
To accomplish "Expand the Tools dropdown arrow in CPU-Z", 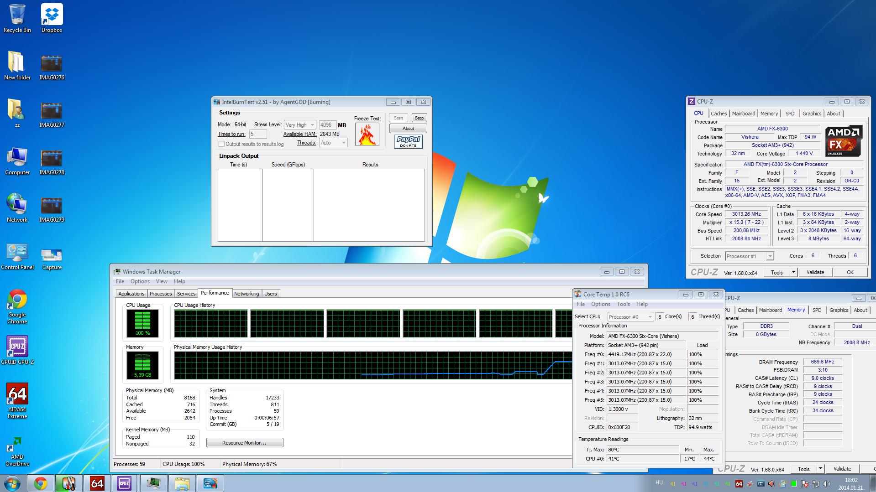I will click(x=793, y=272).
